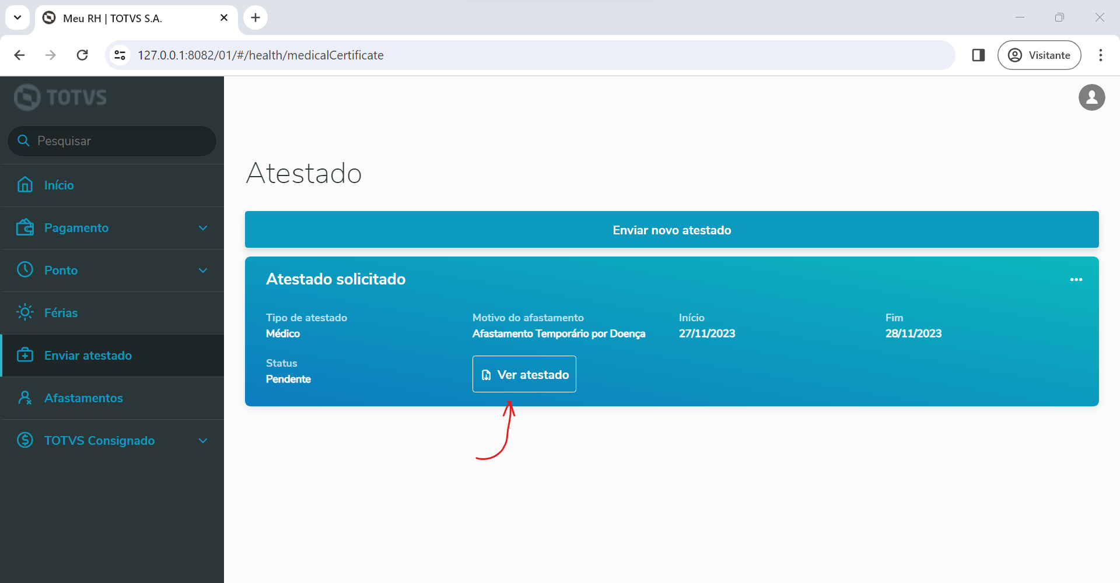Image resolution: width=1120 pixels, height=583 pixels.
Task: Go back with the browser back arrow
Action: coord(19,55)
